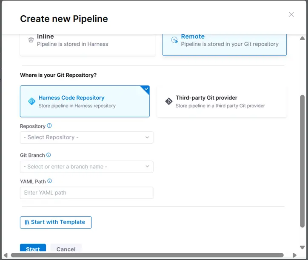
Task: Click the Git Branch field label
Action: [x=32, y=155]
